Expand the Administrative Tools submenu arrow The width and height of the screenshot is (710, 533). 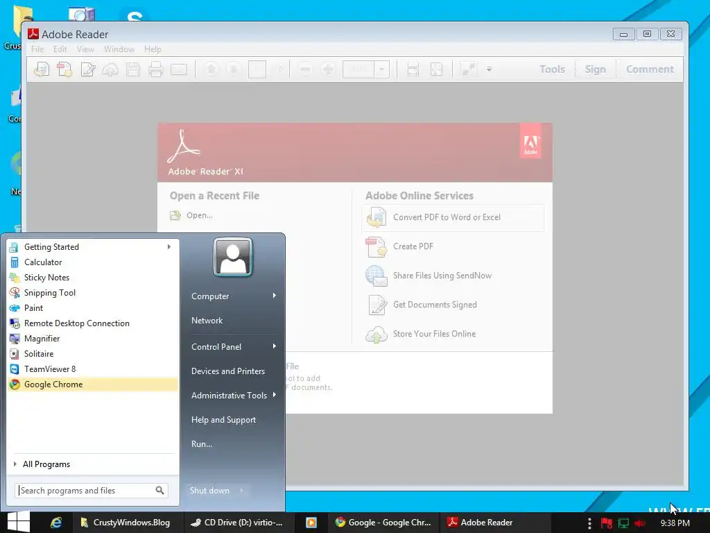point(274,395)
